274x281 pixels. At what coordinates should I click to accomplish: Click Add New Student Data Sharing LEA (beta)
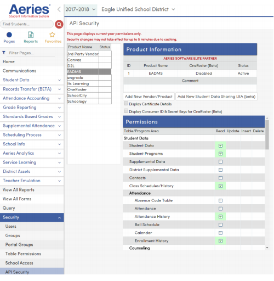pos(216,97)
